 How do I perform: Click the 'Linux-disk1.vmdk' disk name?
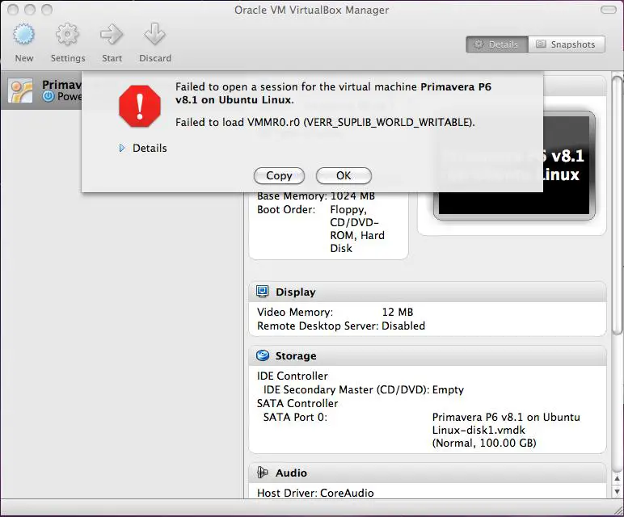click(479, 431)
